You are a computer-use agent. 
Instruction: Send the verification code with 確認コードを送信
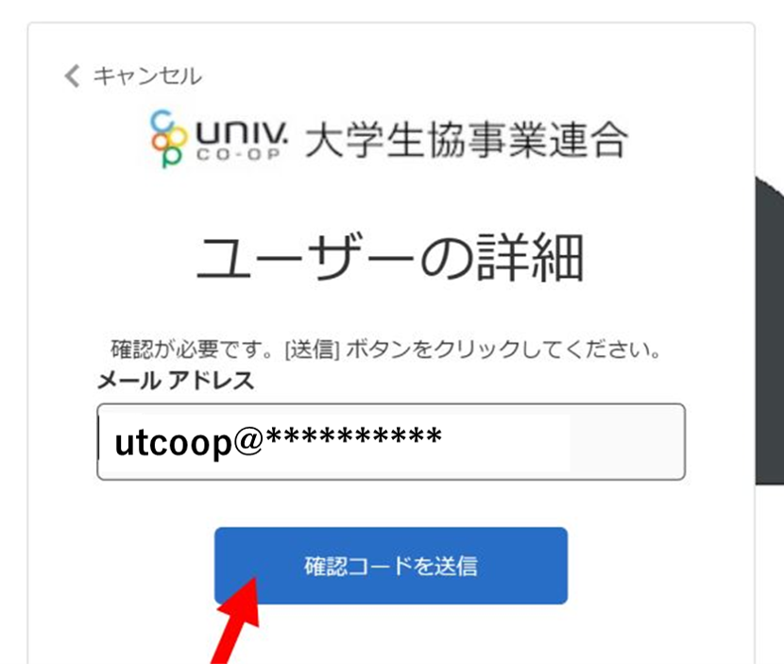[391, 566]
